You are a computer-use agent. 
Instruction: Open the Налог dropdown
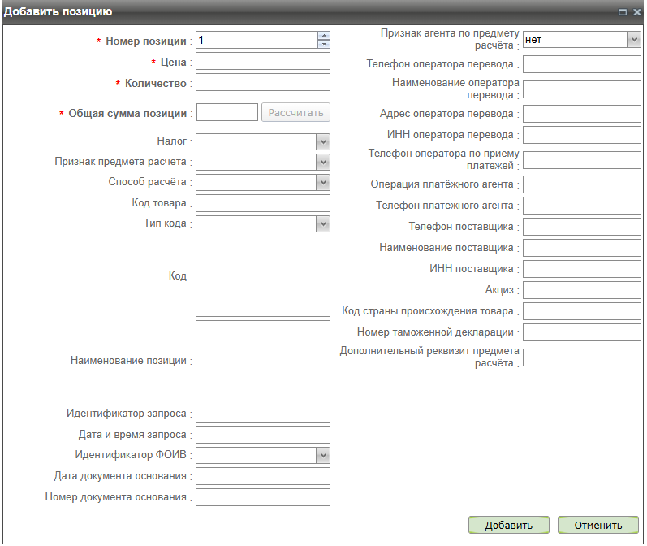(323, 142)
